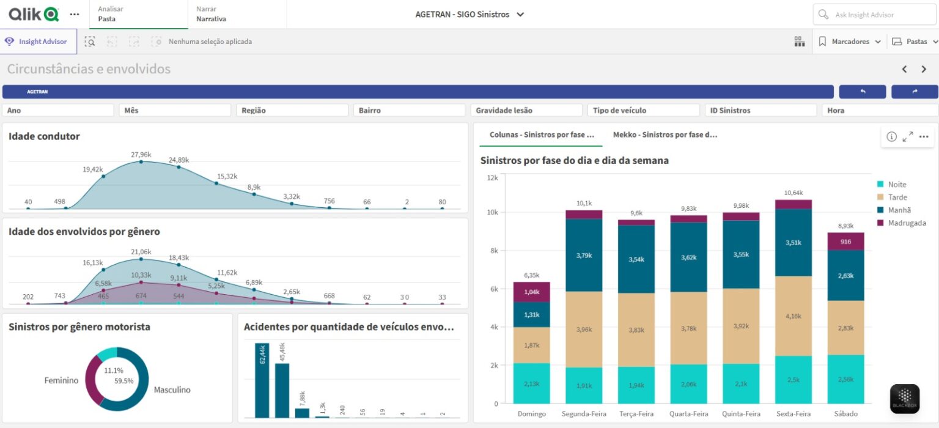The image size is (939, 428).
Task: Expand the Marcadores dropdown
Action: coord(850,42)
